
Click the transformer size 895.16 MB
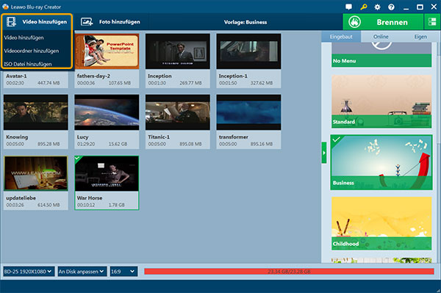tap(262, 144)
